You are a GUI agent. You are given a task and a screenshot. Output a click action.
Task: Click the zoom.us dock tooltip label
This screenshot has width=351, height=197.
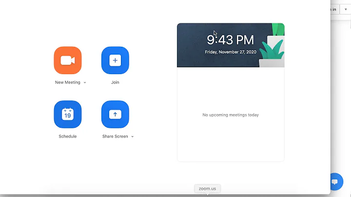click(x=208, y=189)
